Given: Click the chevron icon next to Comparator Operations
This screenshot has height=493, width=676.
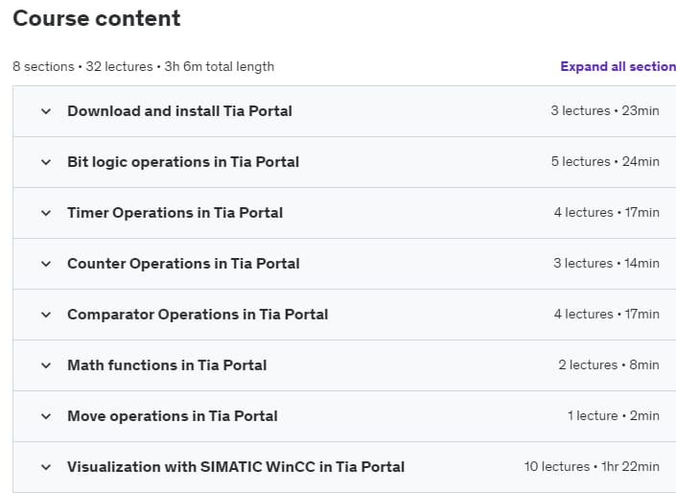Looking at the screenshot, I should click(45, 315).
